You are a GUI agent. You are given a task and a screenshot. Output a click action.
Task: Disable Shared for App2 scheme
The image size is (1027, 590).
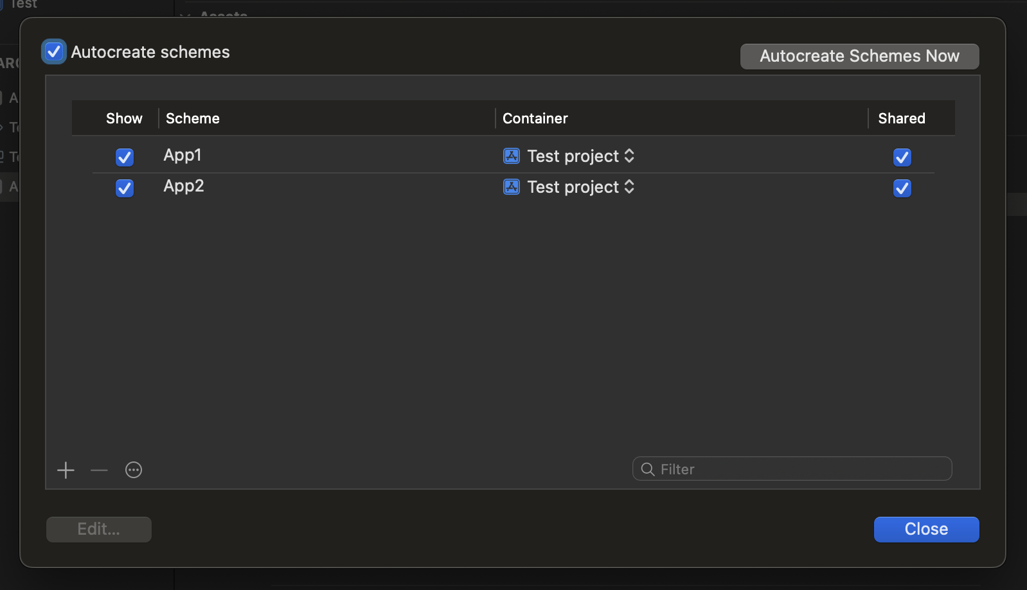[902, 188]
